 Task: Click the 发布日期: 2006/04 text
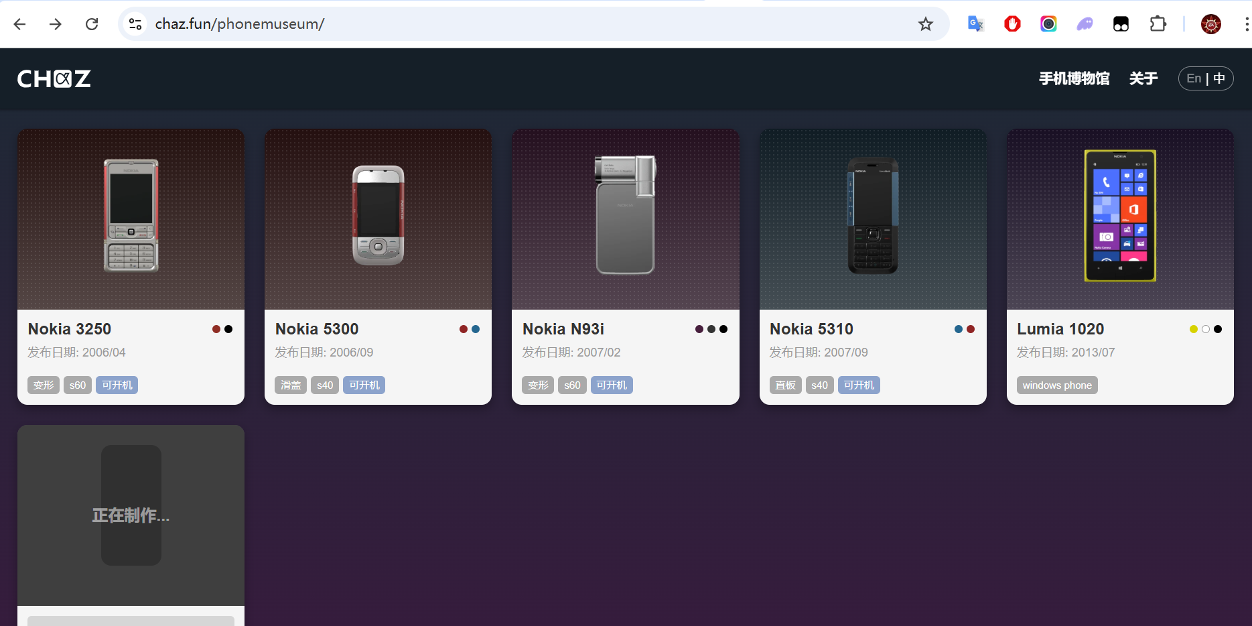click(76, 353)
